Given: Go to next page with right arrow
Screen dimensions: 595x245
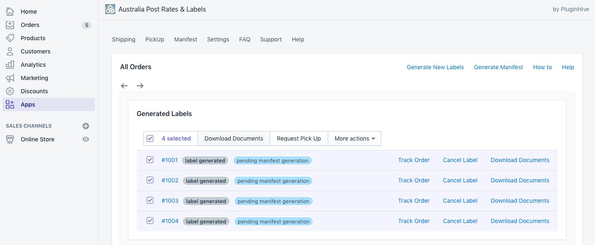Looking at the screenshot, I should tap(140, 86).
